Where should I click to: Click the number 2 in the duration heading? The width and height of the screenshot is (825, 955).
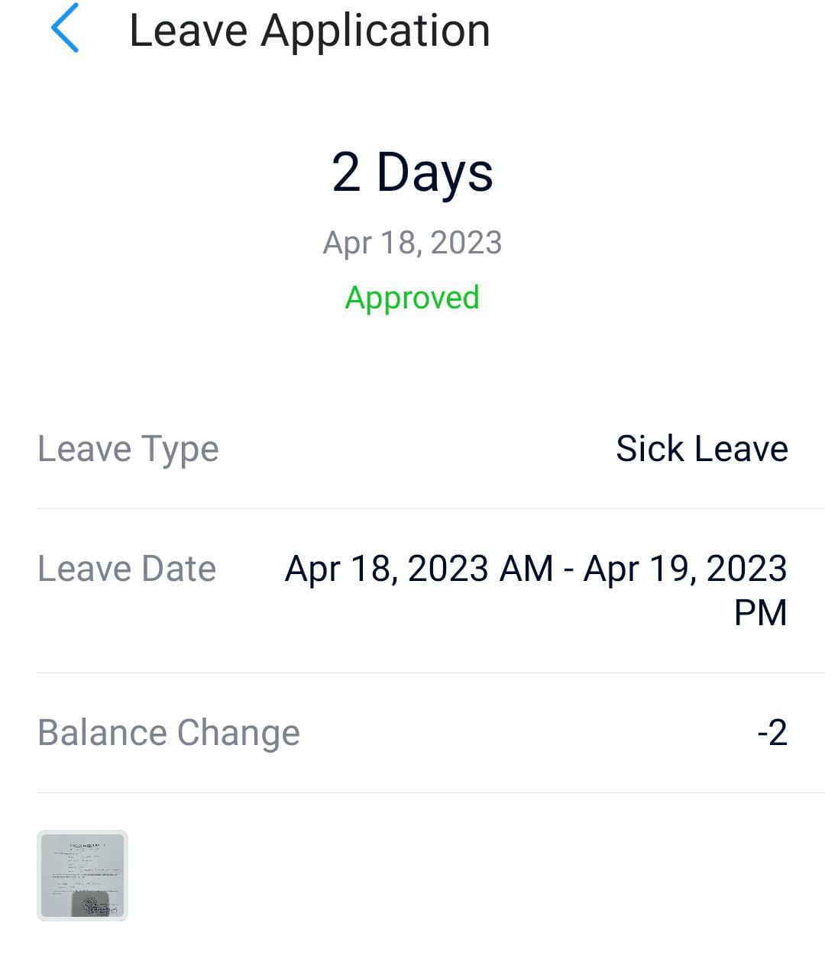[x=346, y=172]
